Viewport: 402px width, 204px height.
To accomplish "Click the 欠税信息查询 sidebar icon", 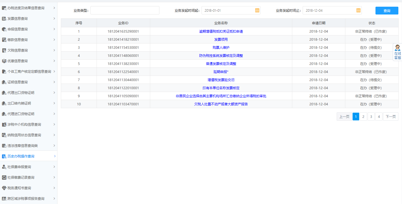I will point(4,50).
